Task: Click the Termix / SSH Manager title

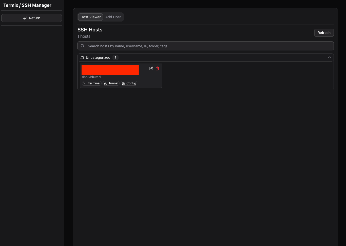Action: 27,5
